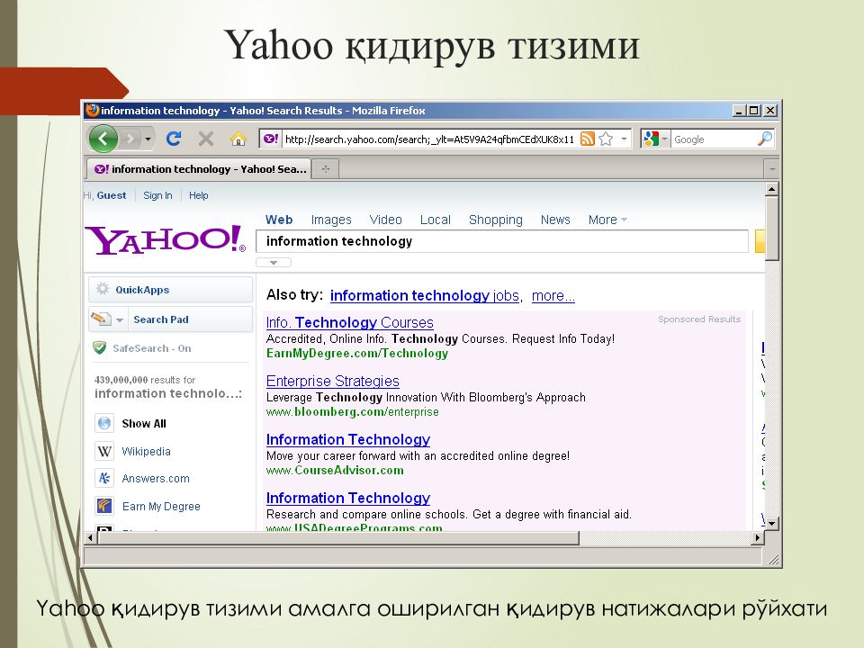Open the back/forward history dropdown arrow
This screenshot has width=864, height=648.
point(148,139)
